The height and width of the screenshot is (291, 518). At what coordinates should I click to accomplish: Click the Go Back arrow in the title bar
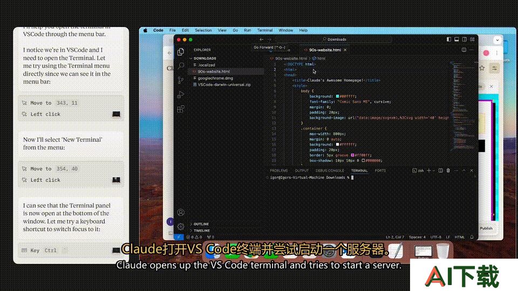point(261,39)
